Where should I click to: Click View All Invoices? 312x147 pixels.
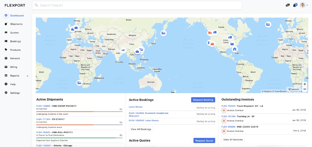(x=233, y=139)
